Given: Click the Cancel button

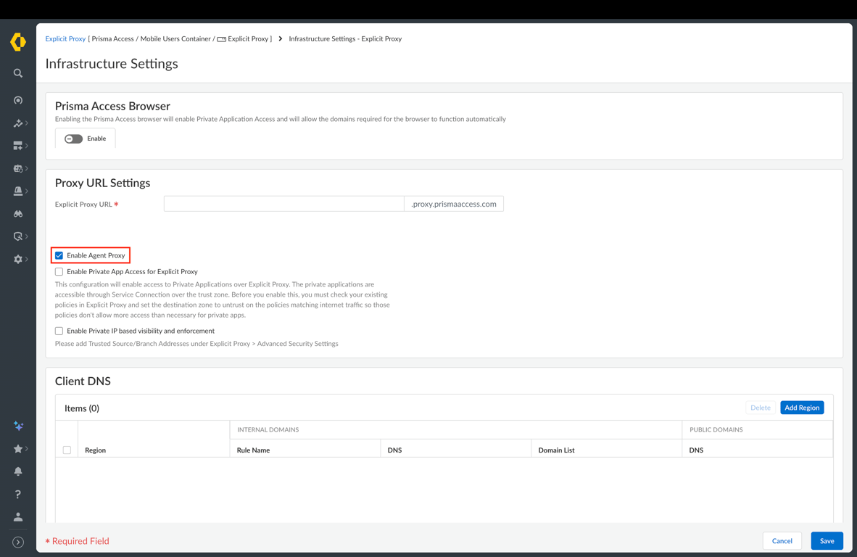Looking at the screenshot, I should click(x=782, y=540).
